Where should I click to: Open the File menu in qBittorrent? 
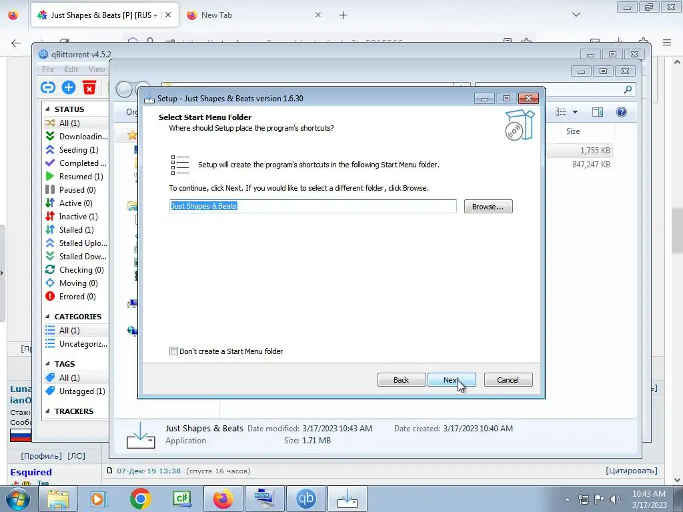[48, 69]
